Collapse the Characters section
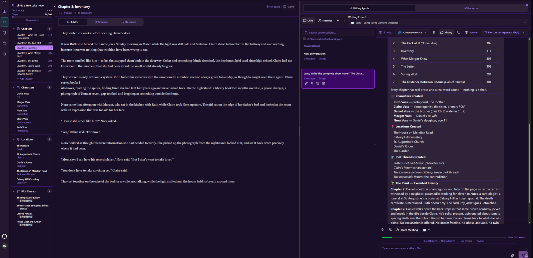This screenshot has height=258, width=533. coord(14,88)
